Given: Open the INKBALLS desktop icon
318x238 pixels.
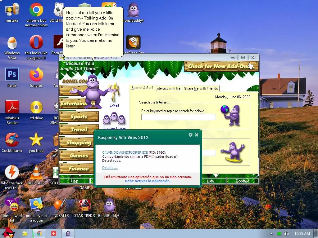Looking at the screenshot, I should click(60, 205).
